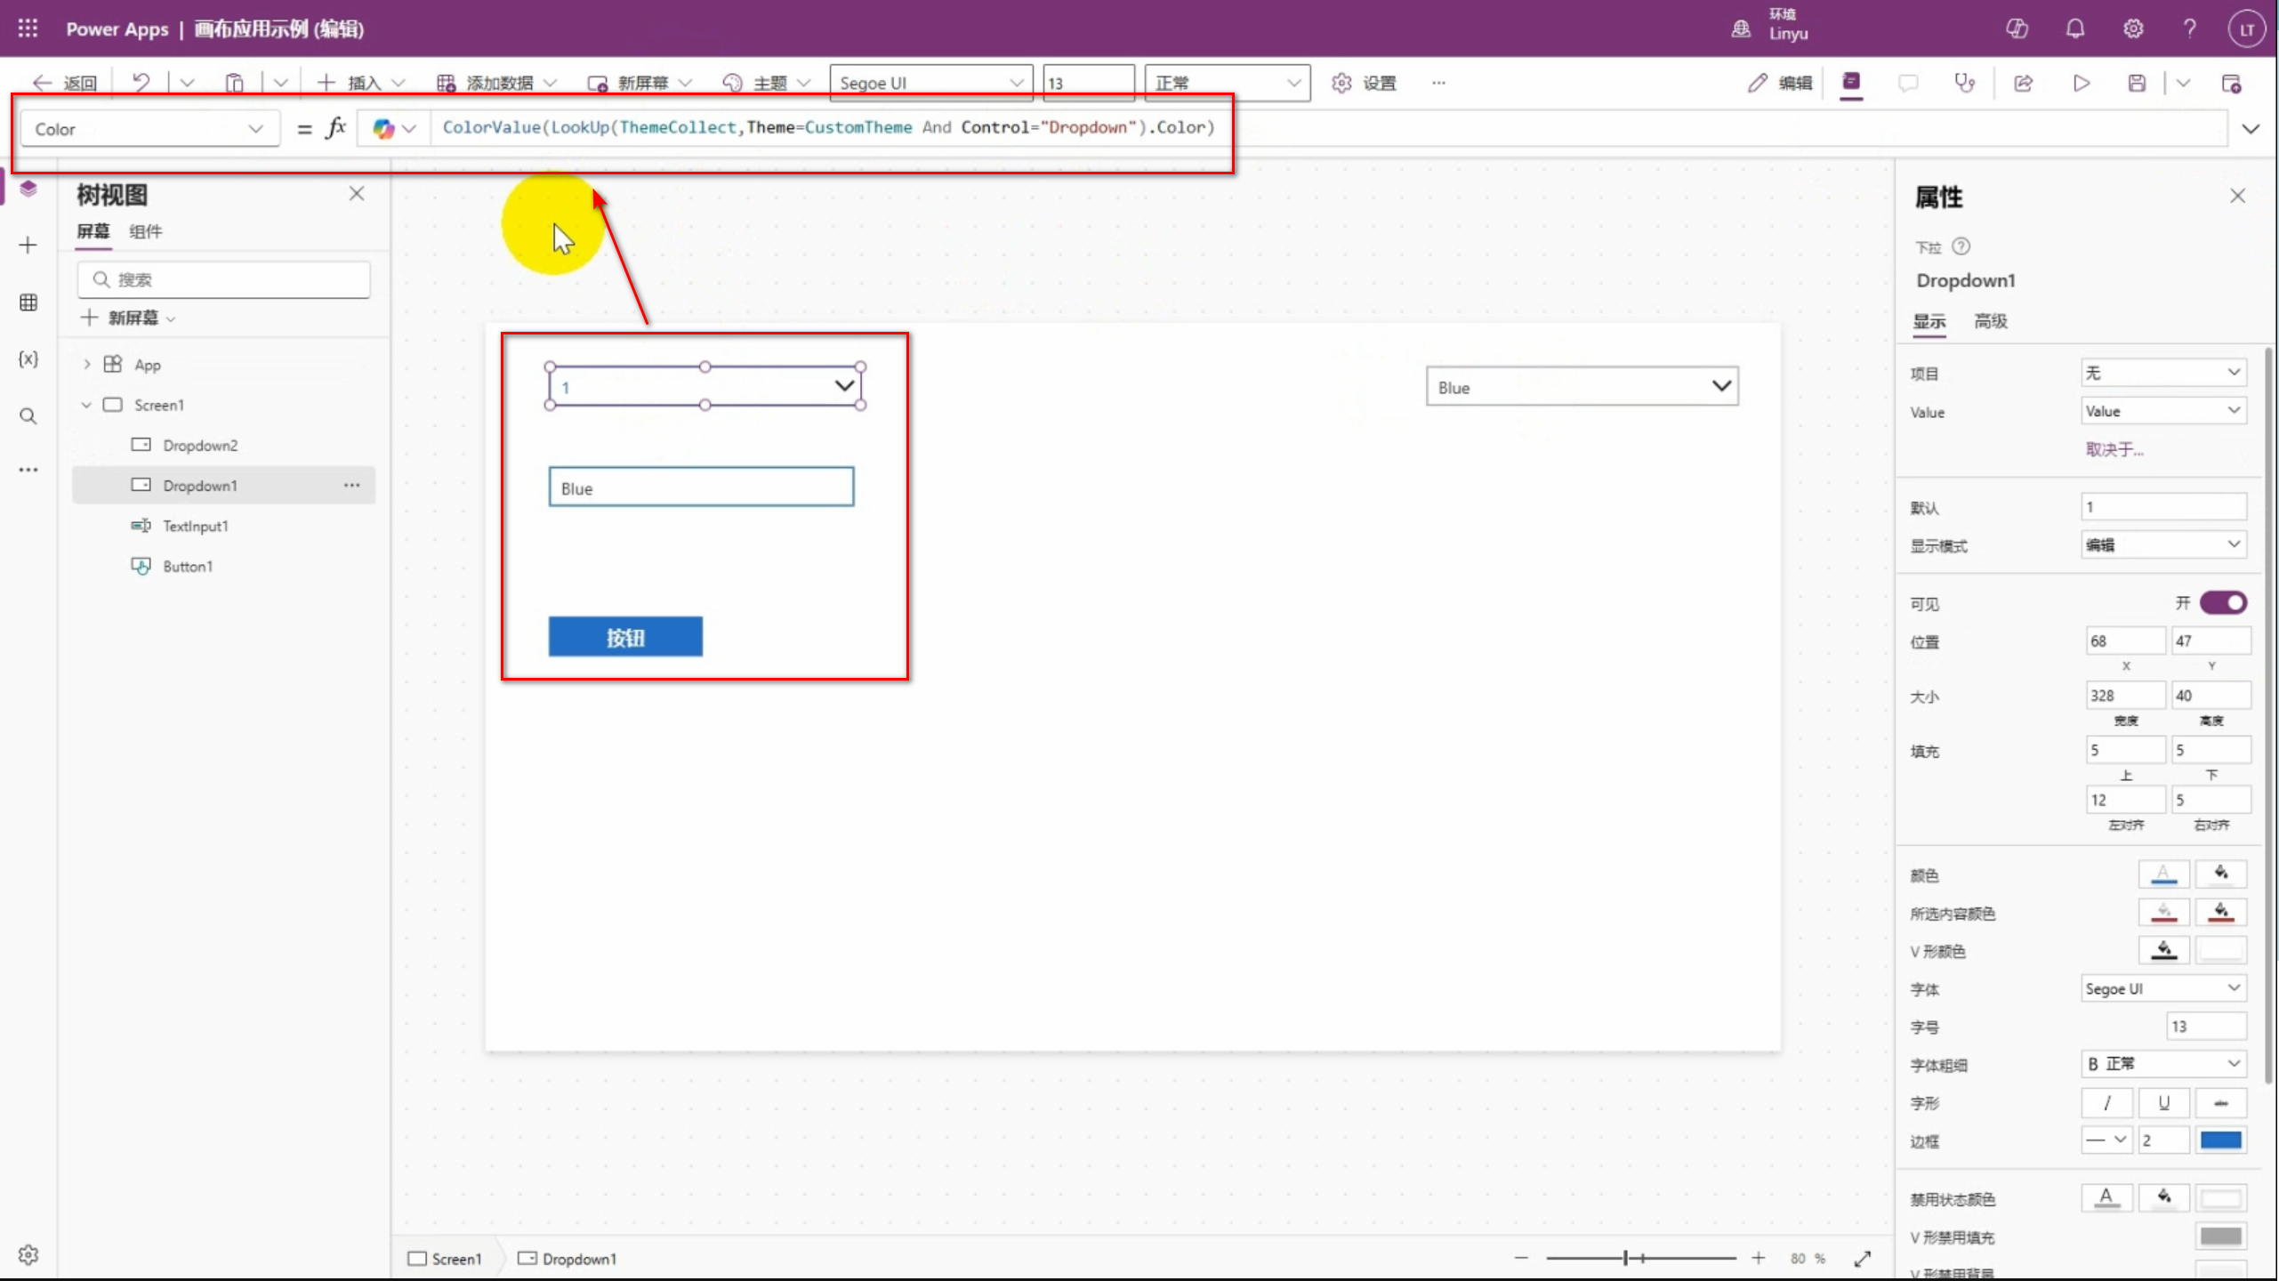Click the Undo arrow icon

pos(141,83)
